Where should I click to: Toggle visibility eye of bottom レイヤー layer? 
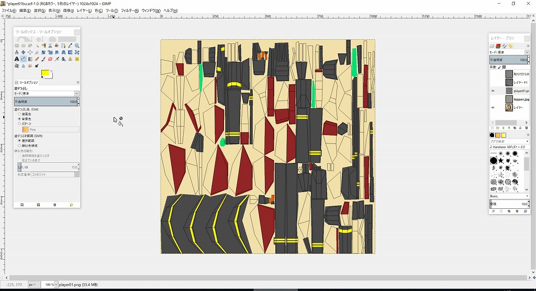[x=493, y=107]
